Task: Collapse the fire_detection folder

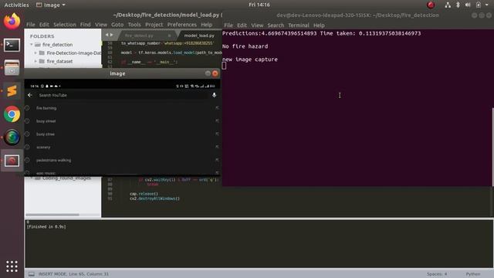Action: coord(32,45)
